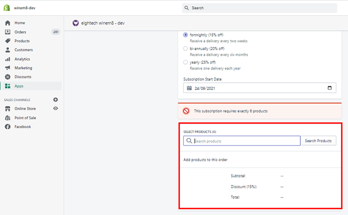The height and width of the screenshot is (215, 348).
Task: Click the Facebook logo icon
Action: [7, 127]
